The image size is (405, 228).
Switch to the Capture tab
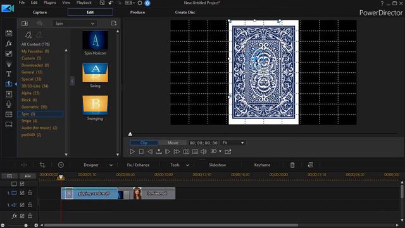click(x=40, y=12)
